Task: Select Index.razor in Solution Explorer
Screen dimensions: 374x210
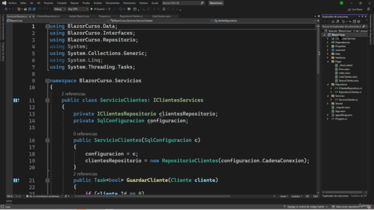Action: (344, 73)
